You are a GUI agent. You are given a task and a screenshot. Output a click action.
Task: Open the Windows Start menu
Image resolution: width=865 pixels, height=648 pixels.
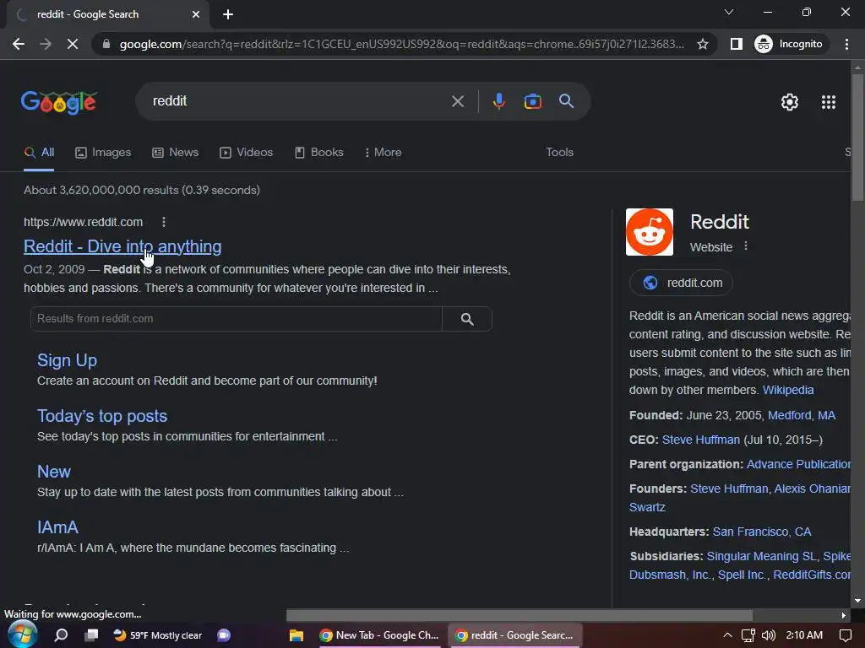(x=21, y=635)
